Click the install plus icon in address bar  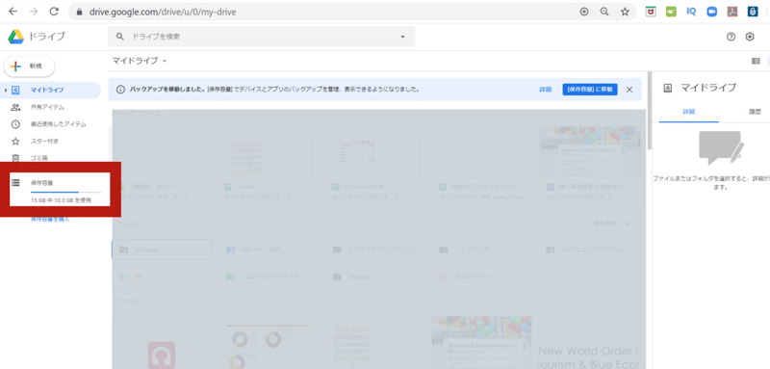point(584,12)
